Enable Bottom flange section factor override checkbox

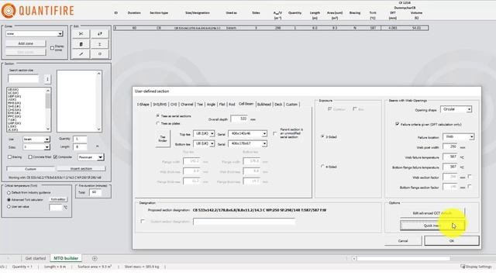pos(470,187)
